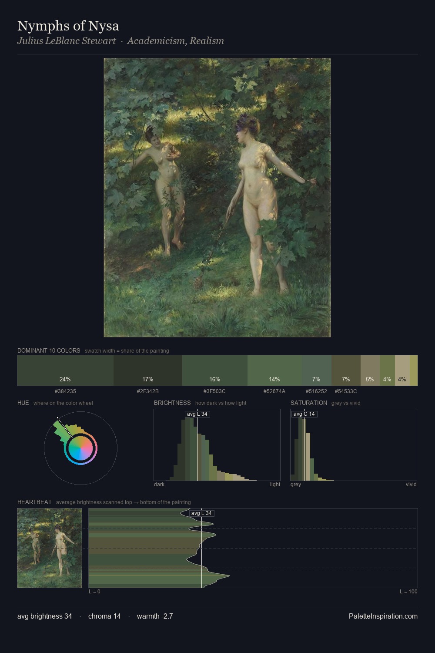Pick the 16% green swatch

coord(215,370)
